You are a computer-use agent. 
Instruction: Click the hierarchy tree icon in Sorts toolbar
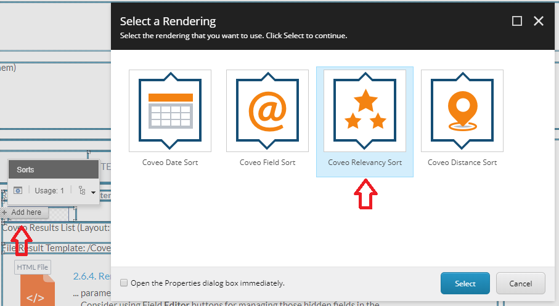click(x=82, y=191)
